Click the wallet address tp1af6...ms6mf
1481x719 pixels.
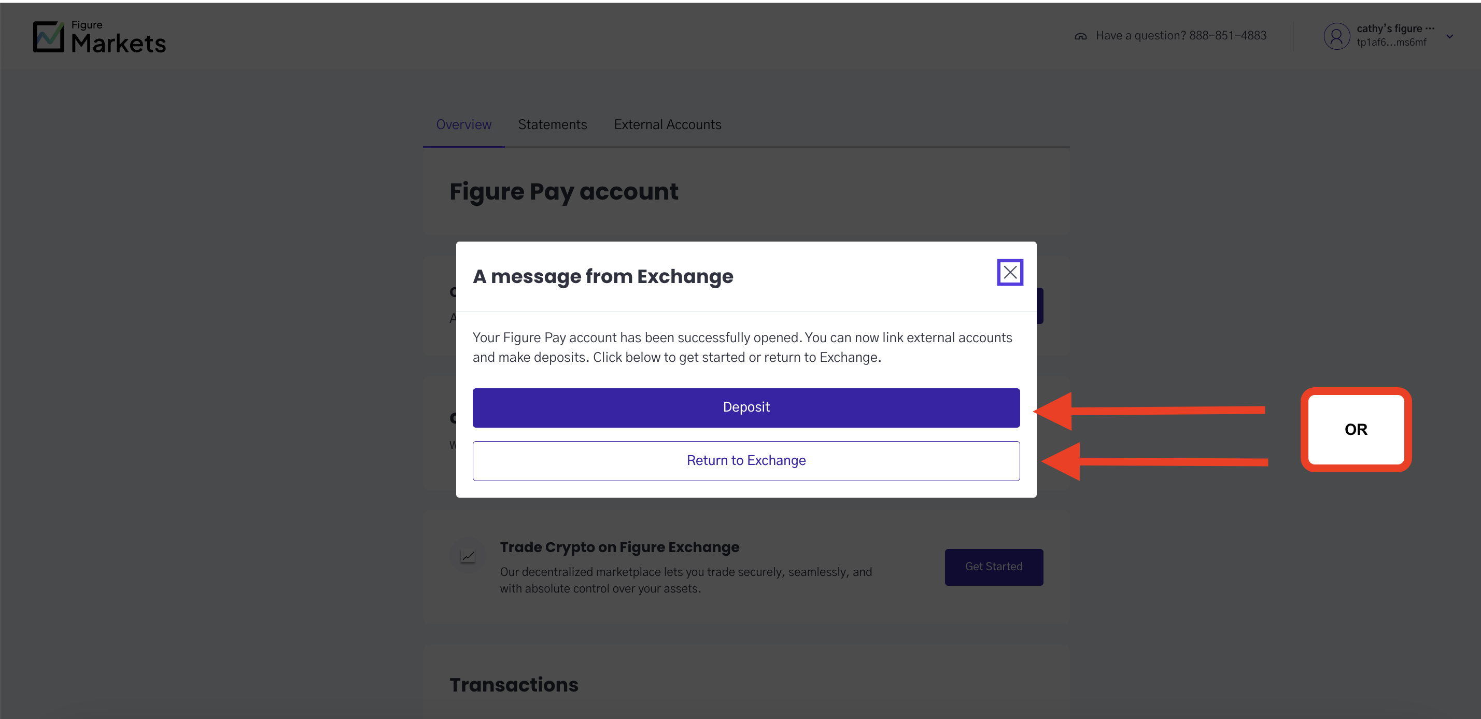click(1391, 43)
